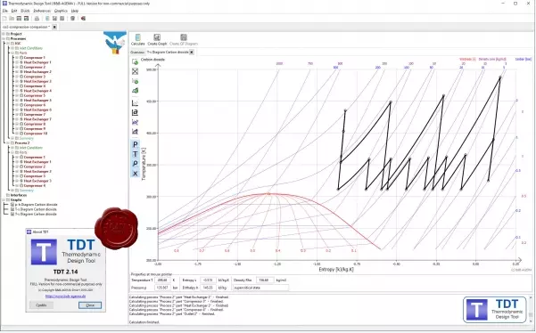The image size is (536, 333).
Task: Select the co2-compression-comparison project tab
Action: pyautogui.click(x=26, y=27)
